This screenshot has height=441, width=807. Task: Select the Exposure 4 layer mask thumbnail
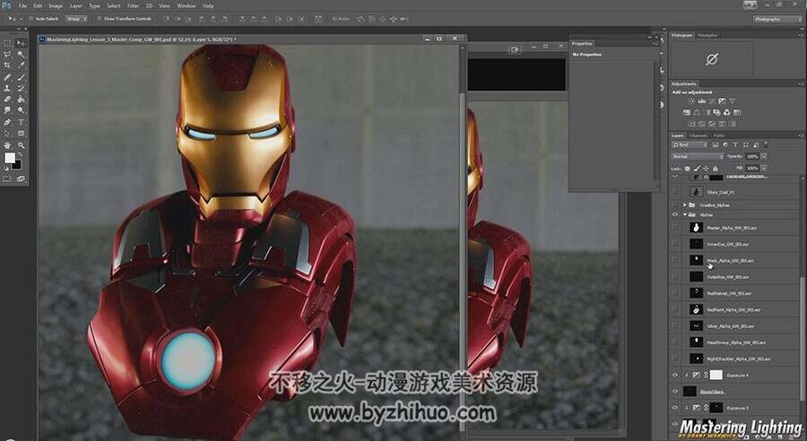click(716, 376)
